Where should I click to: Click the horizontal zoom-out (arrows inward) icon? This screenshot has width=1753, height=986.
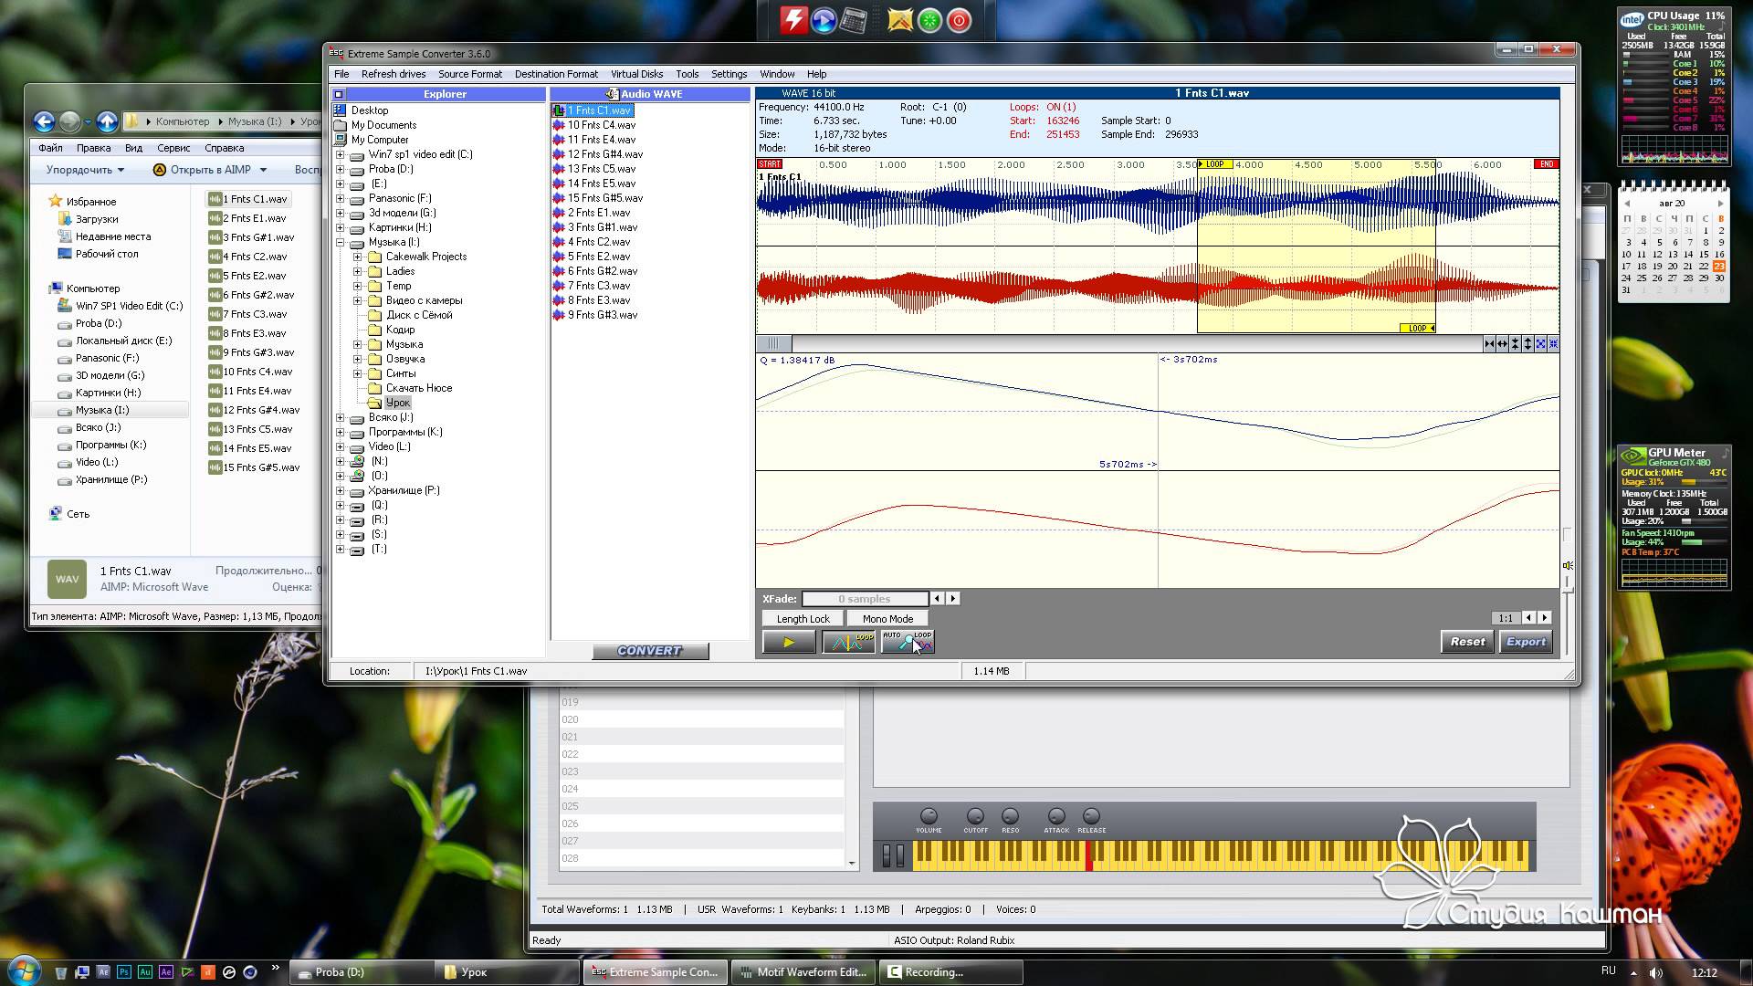(1489, 344)
